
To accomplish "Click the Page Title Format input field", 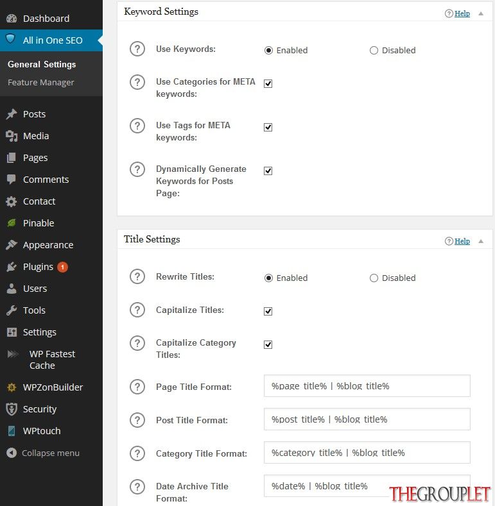I will click(x=367, y=385).
